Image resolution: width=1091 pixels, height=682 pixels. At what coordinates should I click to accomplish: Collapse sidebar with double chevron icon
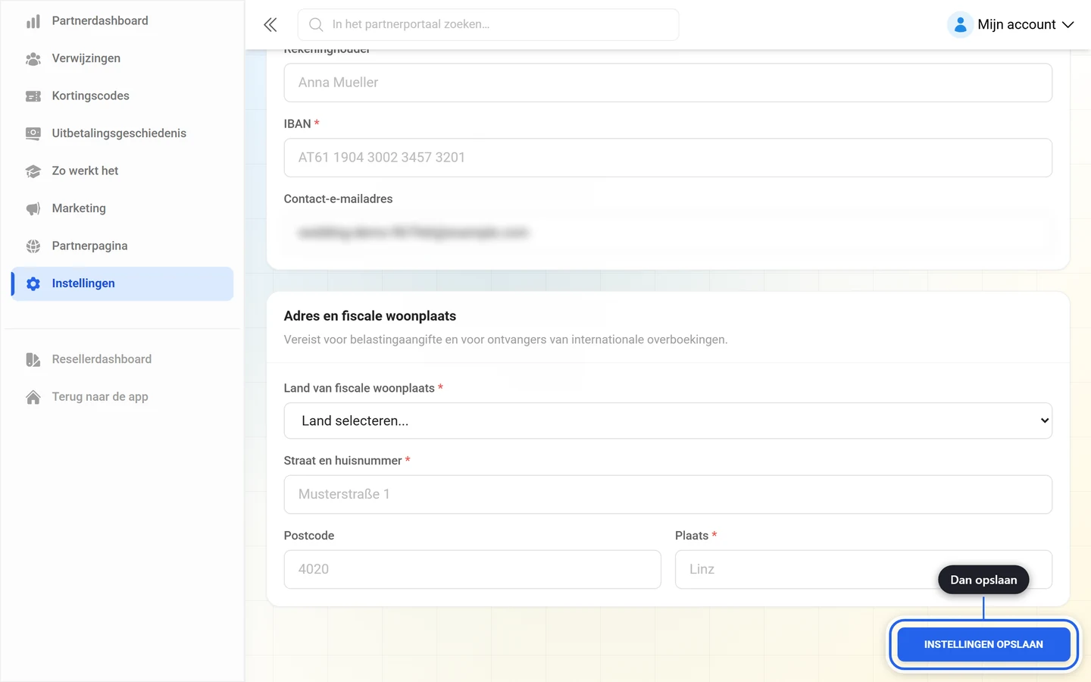coord(270,25)
